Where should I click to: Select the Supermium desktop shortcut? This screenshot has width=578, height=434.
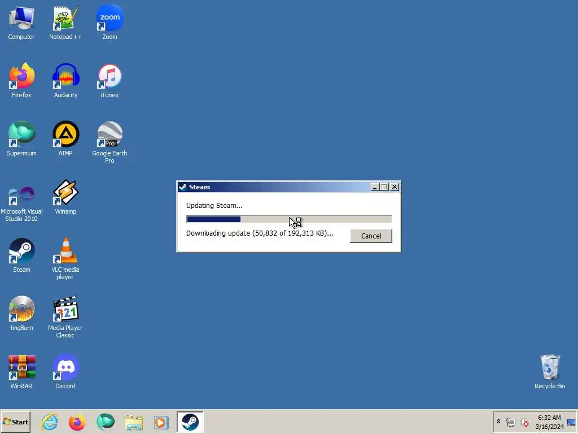pyautogui.click(x=21, y=139)
